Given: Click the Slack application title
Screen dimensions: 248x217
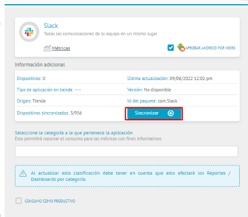Looking at the screenshot, I should click(51, 26).
